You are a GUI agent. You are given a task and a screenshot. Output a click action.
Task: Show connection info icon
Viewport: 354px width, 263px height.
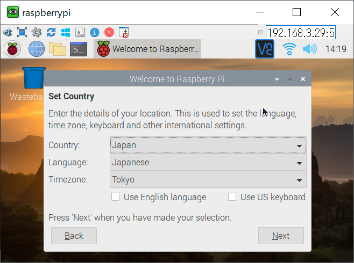[x=95, y=32]
